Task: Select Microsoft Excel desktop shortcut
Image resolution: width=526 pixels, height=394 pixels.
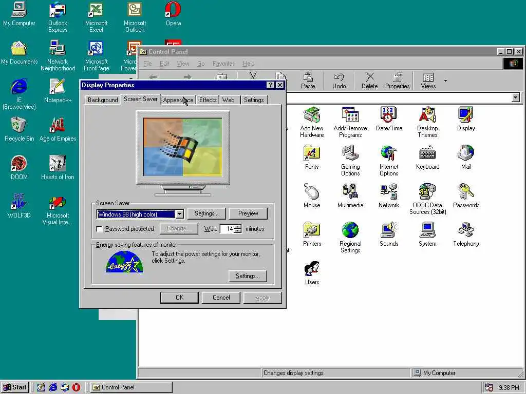Action: (96, 17)
